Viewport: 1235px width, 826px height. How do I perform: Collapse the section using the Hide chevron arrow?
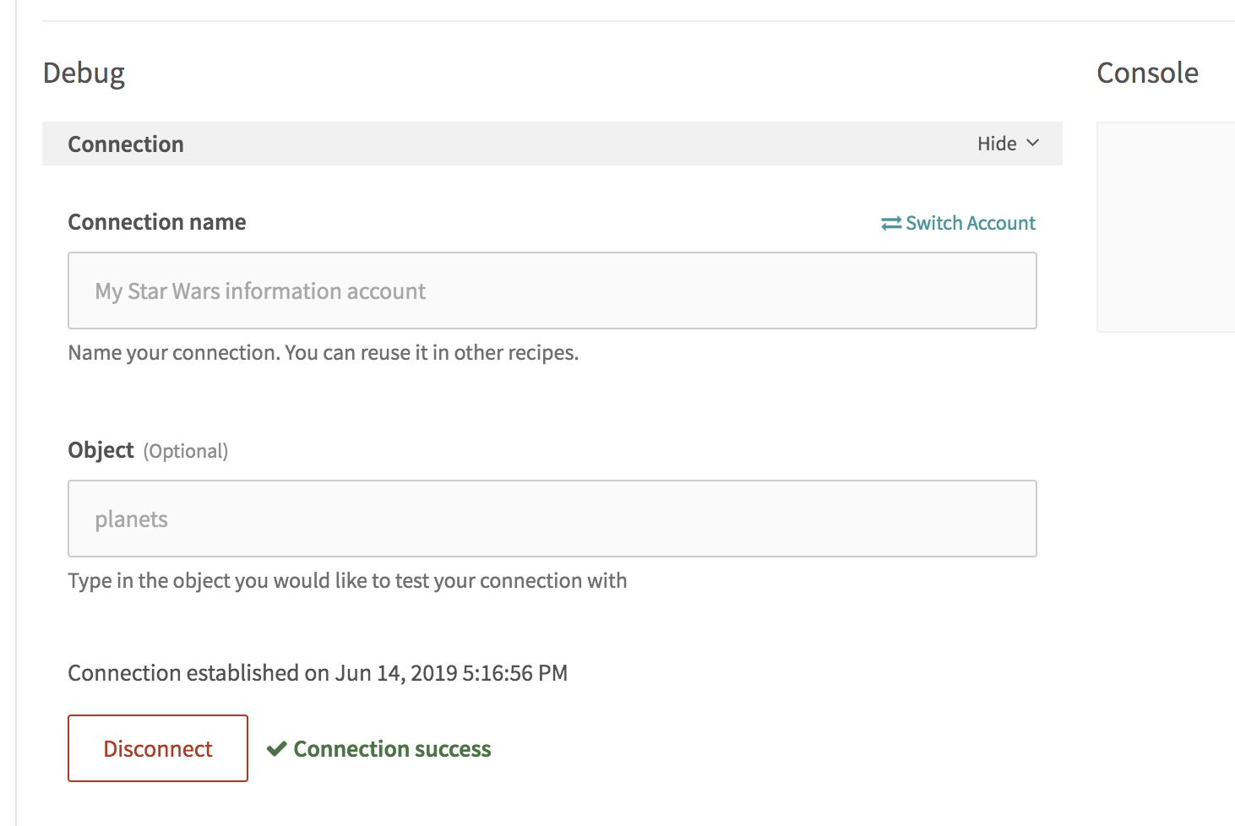(x=1032, y=144)
